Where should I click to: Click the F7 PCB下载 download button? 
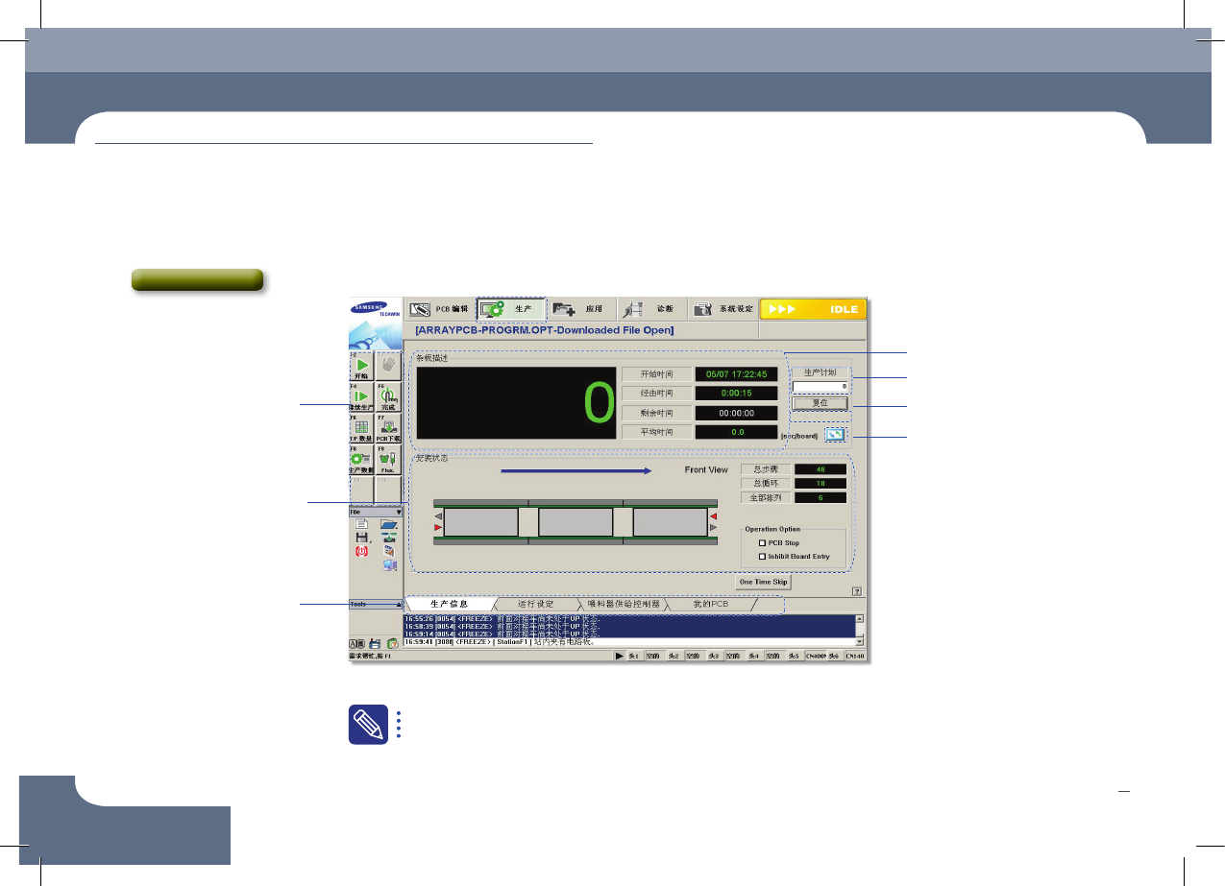[388, 428]
